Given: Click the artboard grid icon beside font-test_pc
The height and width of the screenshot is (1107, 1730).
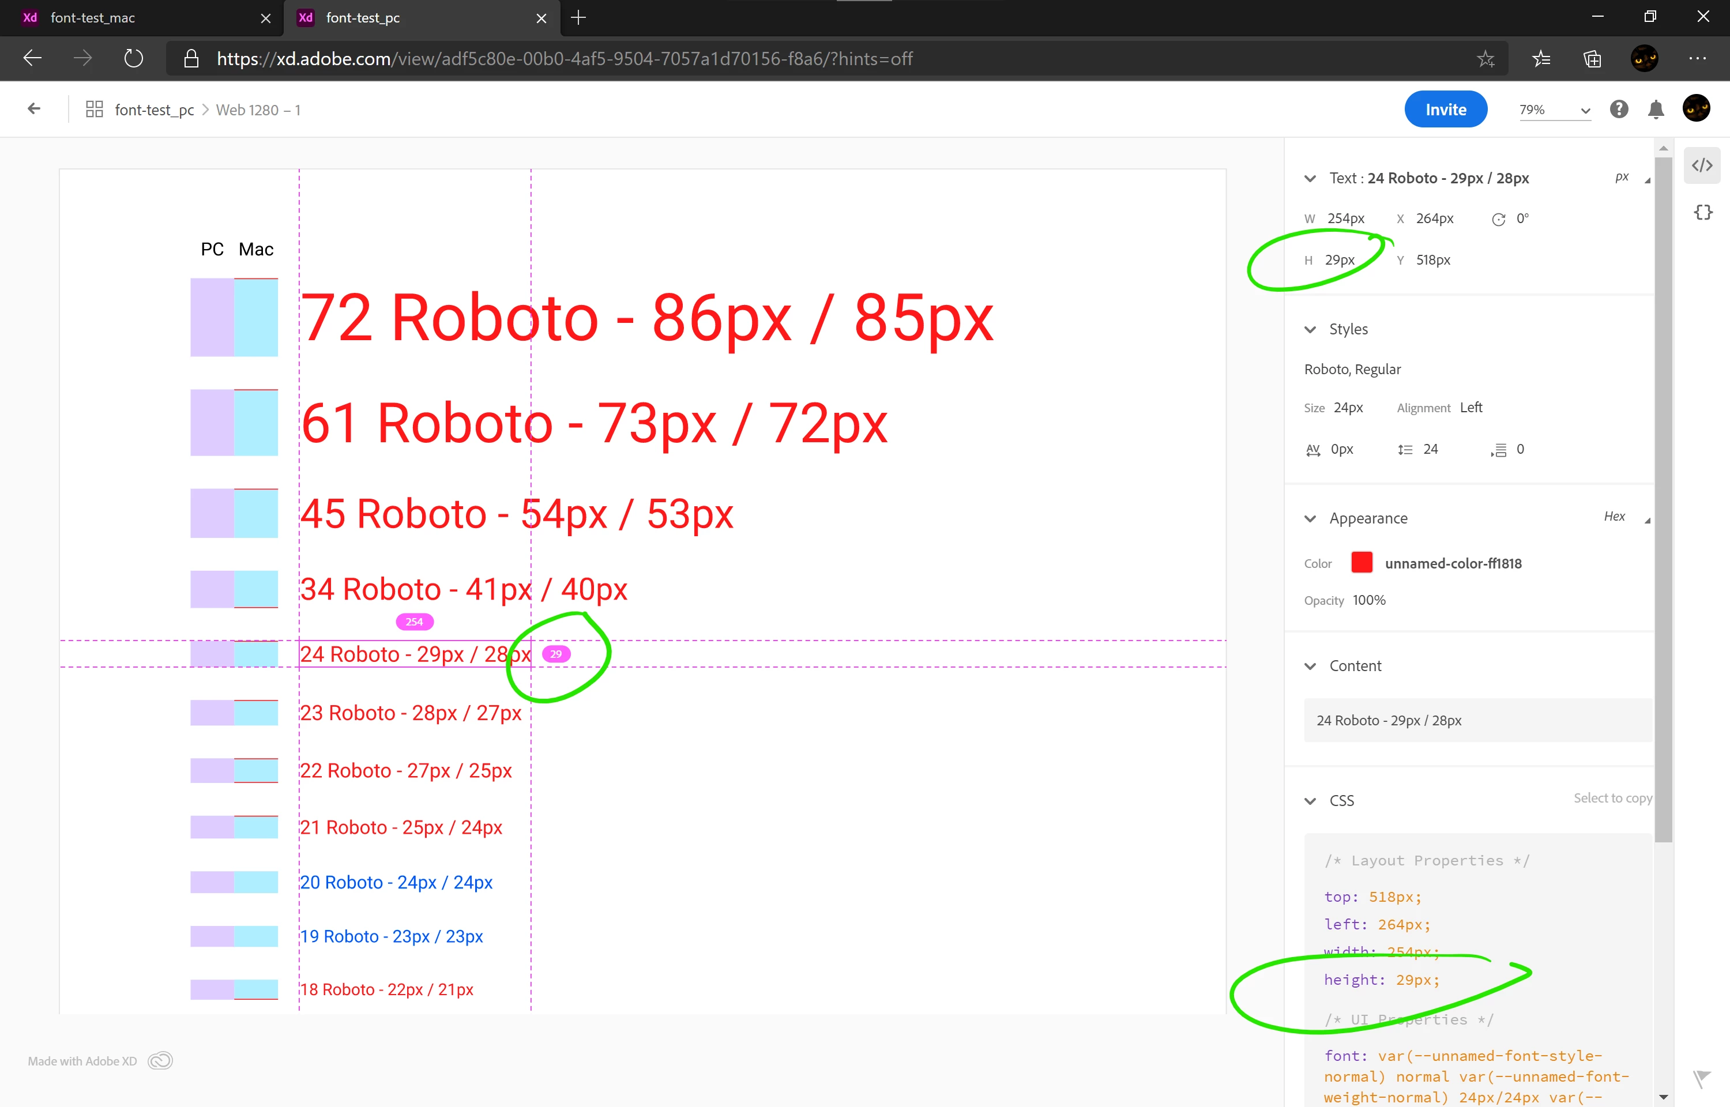Looking at the screenshot, I should [x=94, y=110].
